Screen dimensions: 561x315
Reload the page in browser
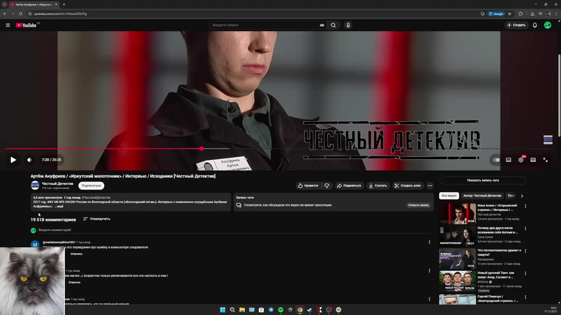coord(20,14)
